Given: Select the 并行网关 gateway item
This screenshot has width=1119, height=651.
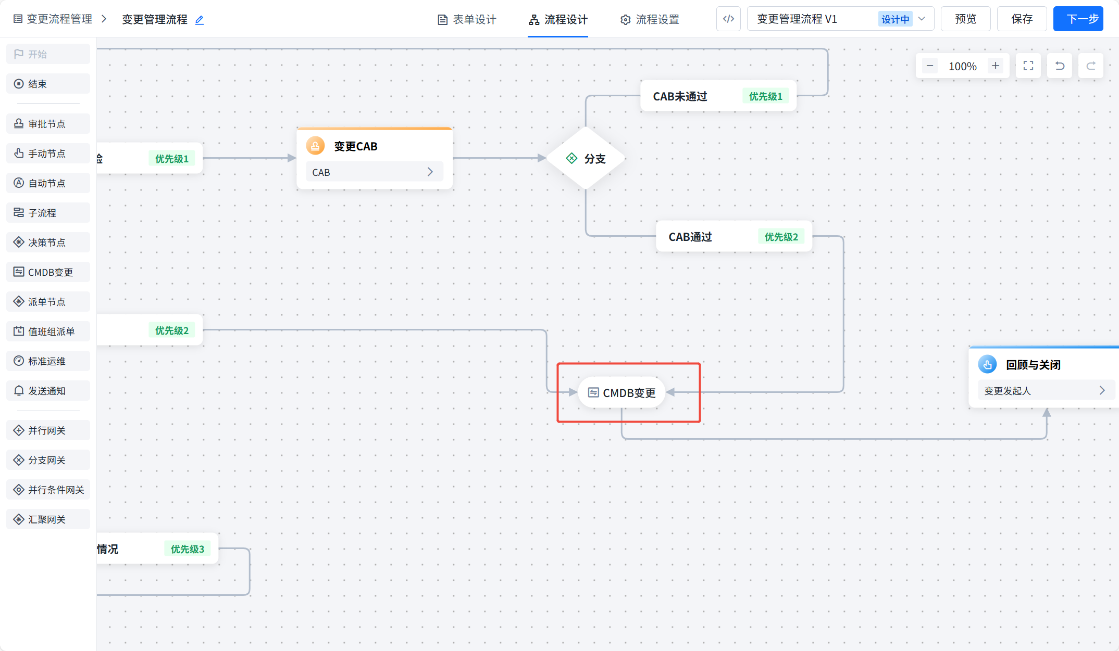Looking at the screenshot, I should coord(47,430).
